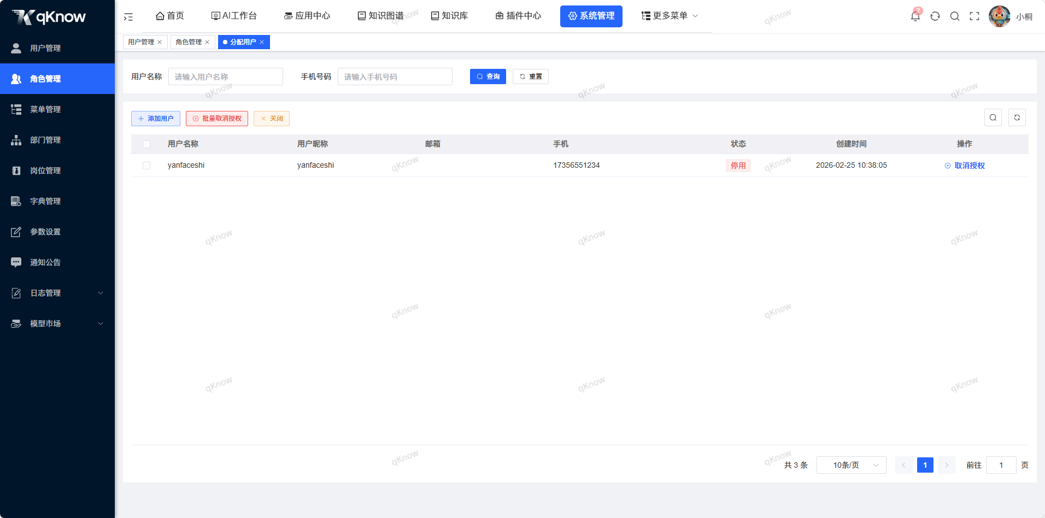Close the 用户管理 tab
Screen dimensions: 1045x518
point(160,42)
